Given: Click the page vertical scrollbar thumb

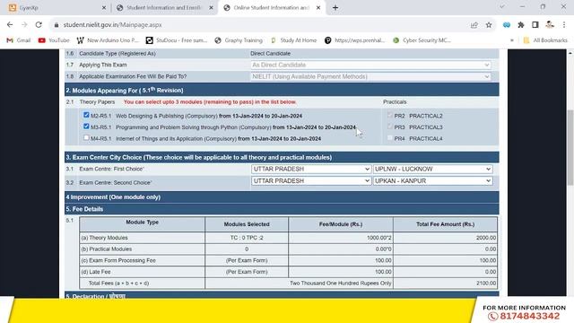Looking at the screenshot, I should coord(570,147).
